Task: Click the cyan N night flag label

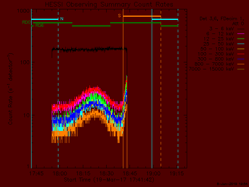Action: 62,19
